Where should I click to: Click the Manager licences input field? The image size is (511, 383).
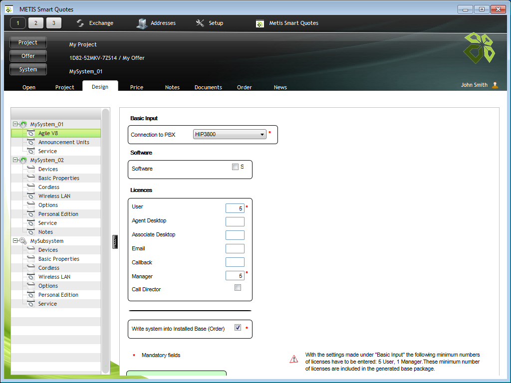click(235, 275)
